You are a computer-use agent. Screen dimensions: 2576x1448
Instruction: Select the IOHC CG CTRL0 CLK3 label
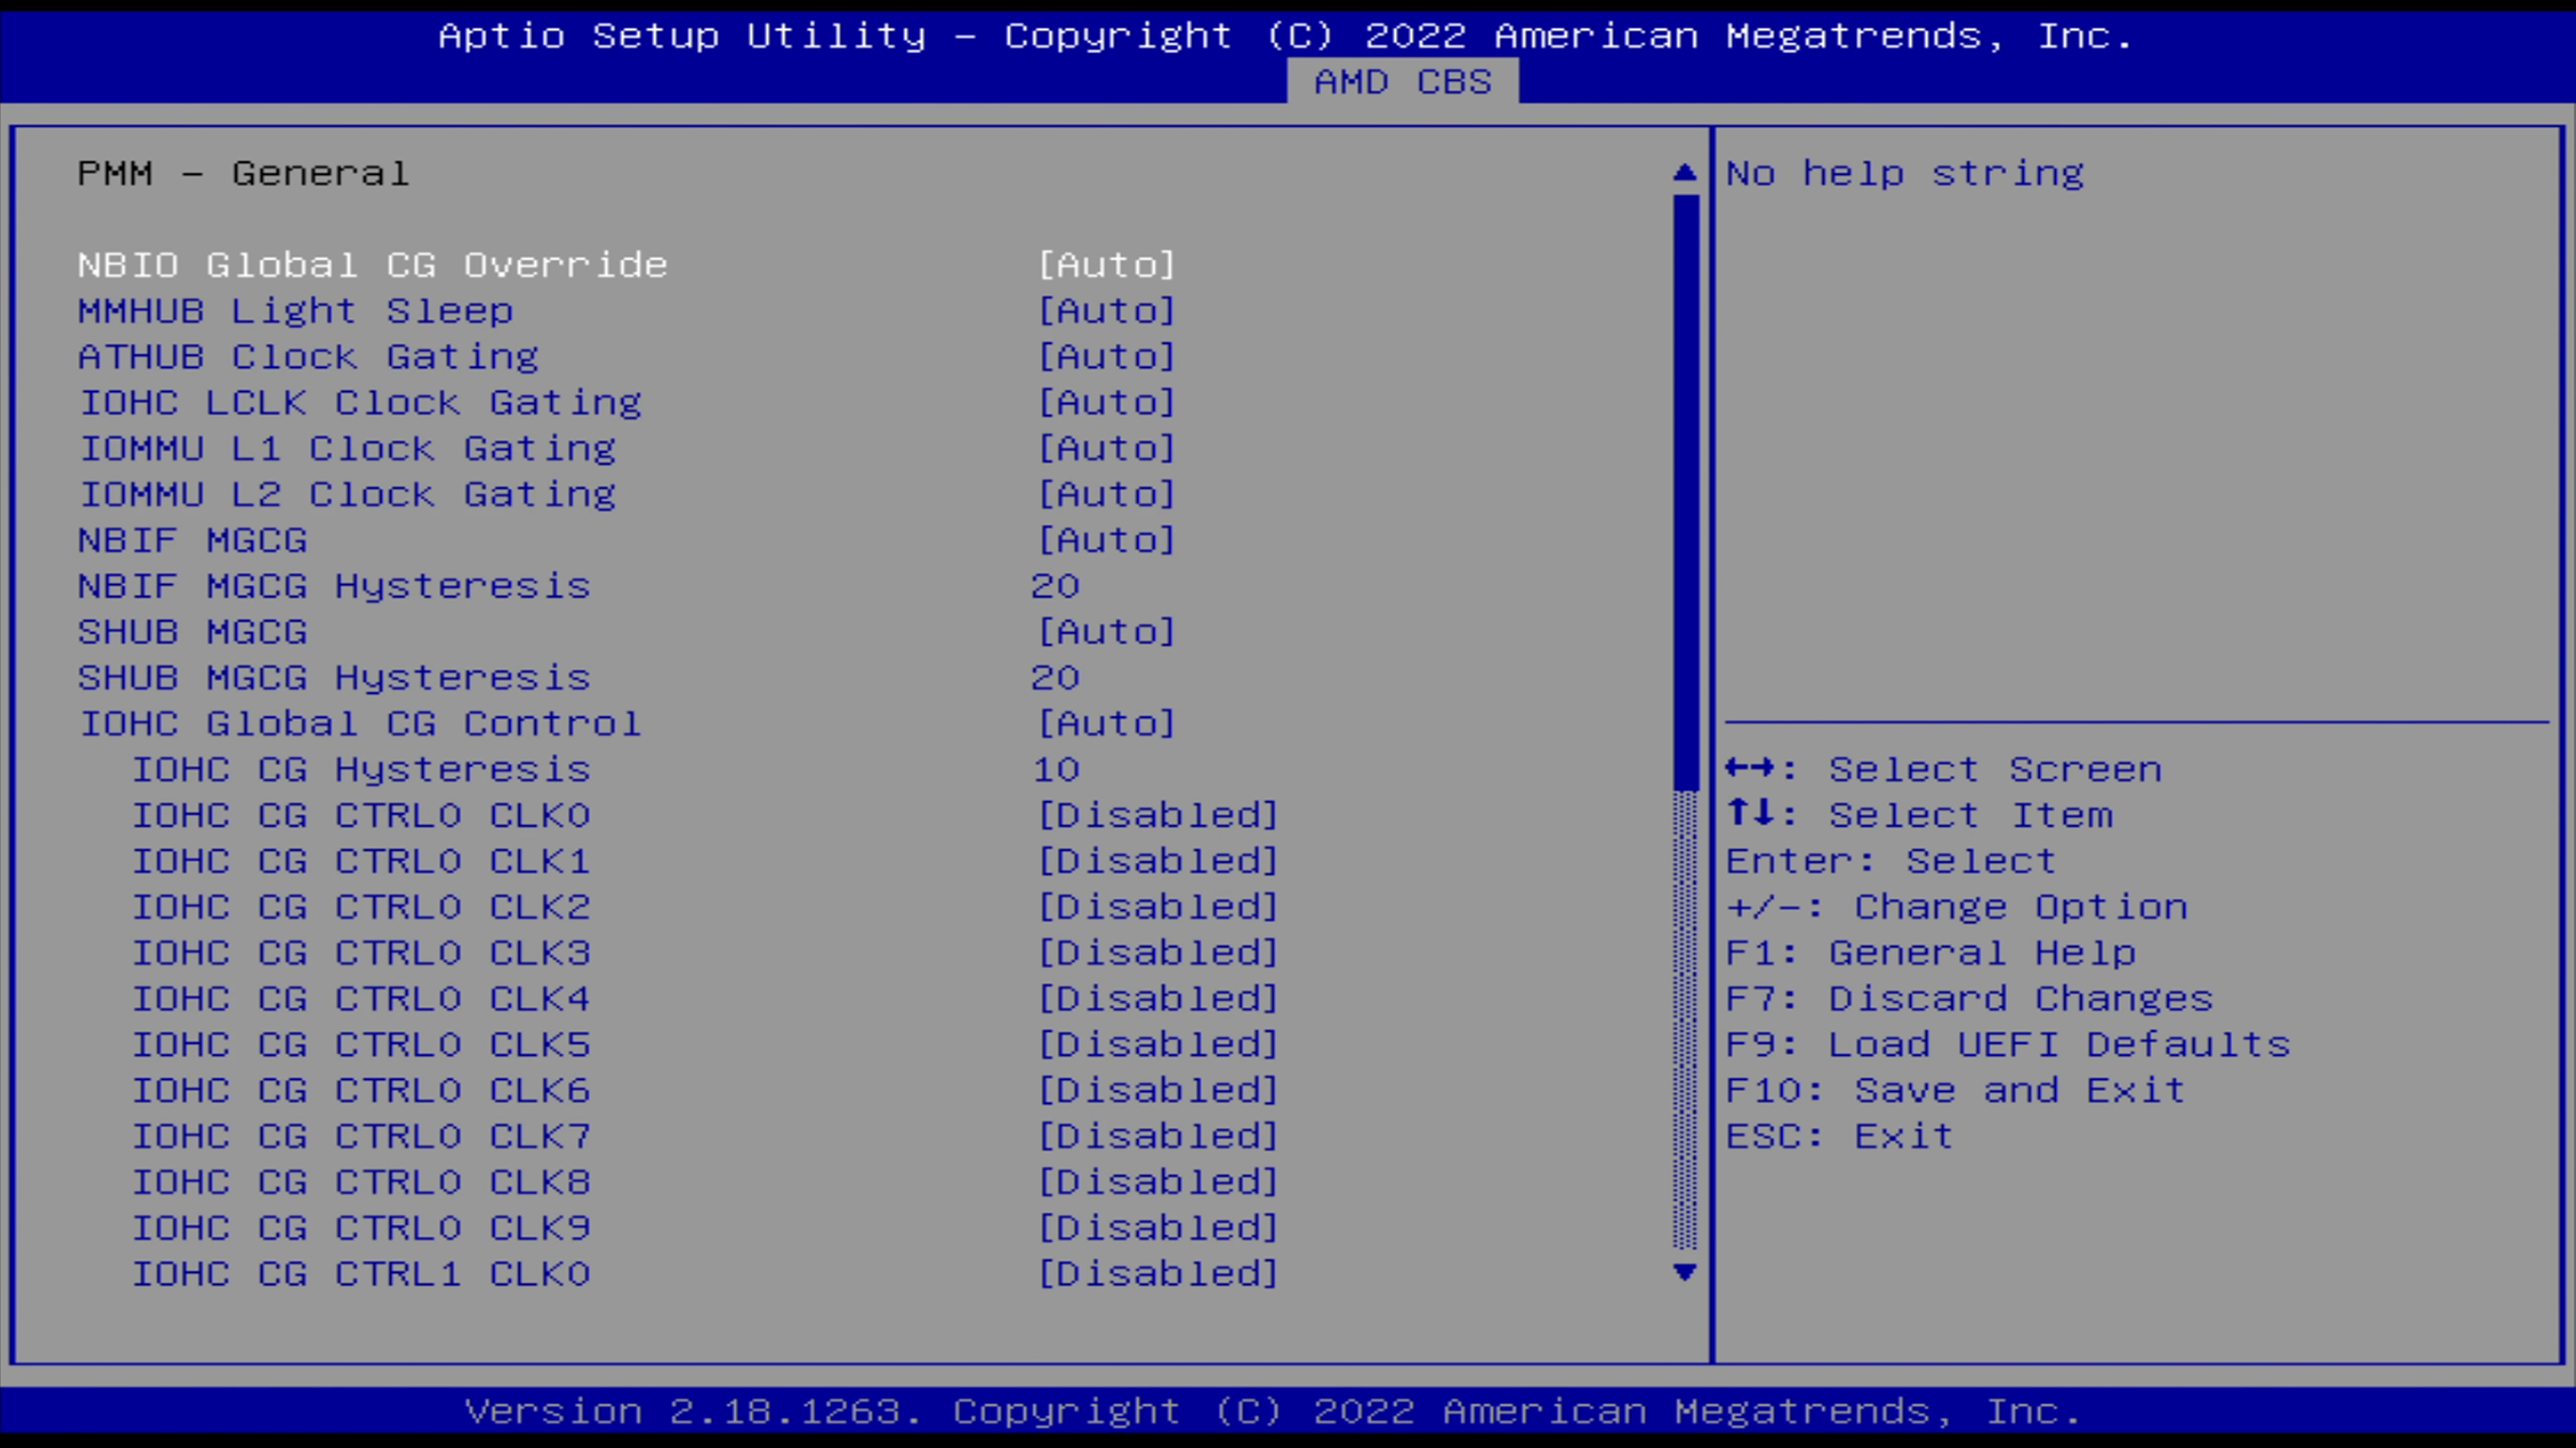tap(361, 953)
